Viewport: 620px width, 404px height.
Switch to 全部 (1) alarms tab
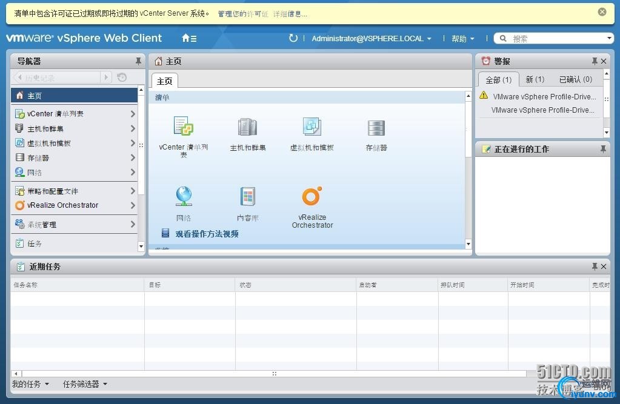point(498,80)
